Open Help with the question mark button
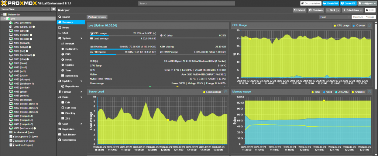This screenshot has width=378, height=156. 370,10
